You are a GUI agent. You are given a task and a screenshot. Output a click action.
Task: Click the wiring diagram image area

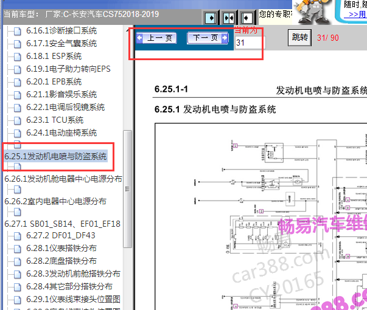260,216
